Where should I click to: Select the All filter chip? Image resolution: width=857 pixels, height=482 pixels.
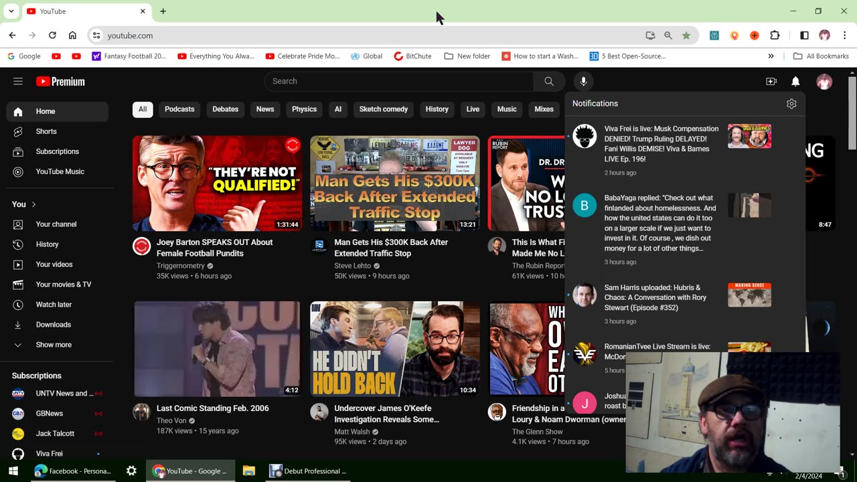(x=143, y=109)
